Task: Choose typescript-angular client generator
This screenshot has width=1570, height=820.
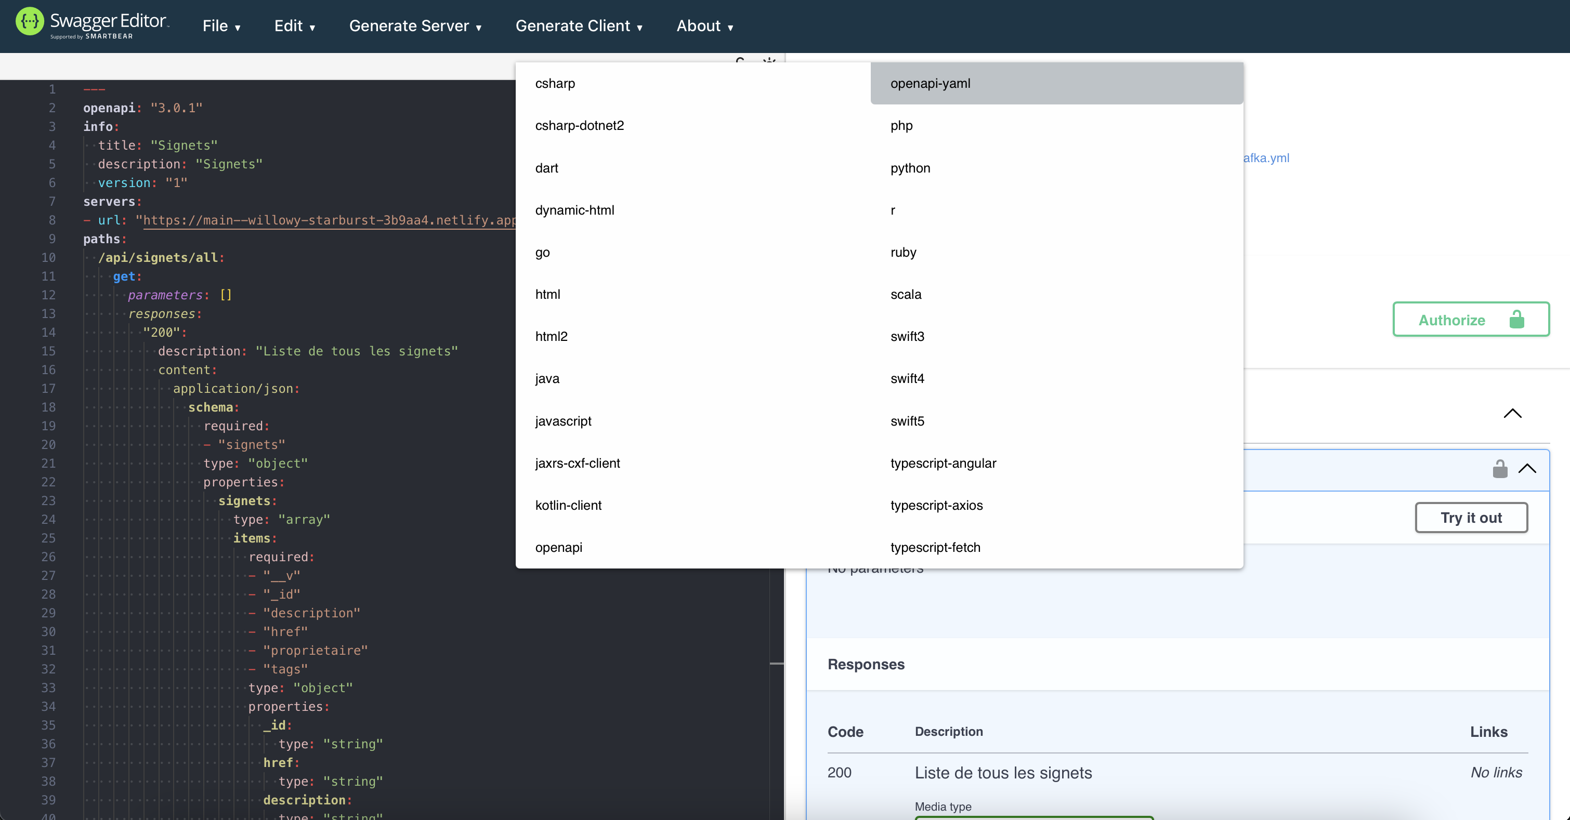Action: tap(943, 463)
